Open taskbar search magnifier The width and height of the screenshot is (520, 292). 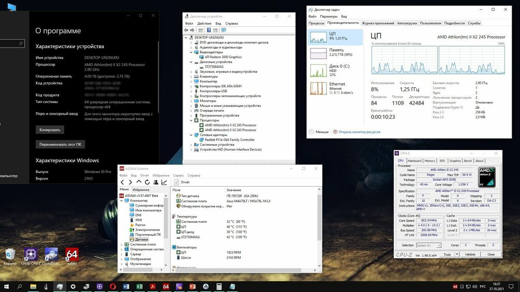[19, 287]
